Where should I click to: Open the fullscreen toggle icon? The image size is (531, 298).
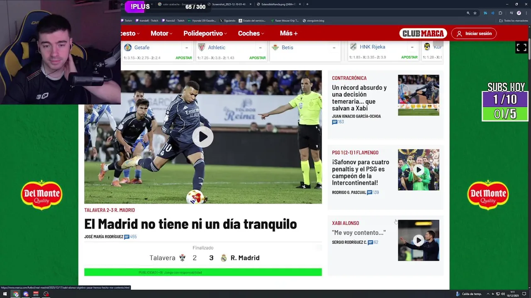pyautogui.click(x=521, y=48)
